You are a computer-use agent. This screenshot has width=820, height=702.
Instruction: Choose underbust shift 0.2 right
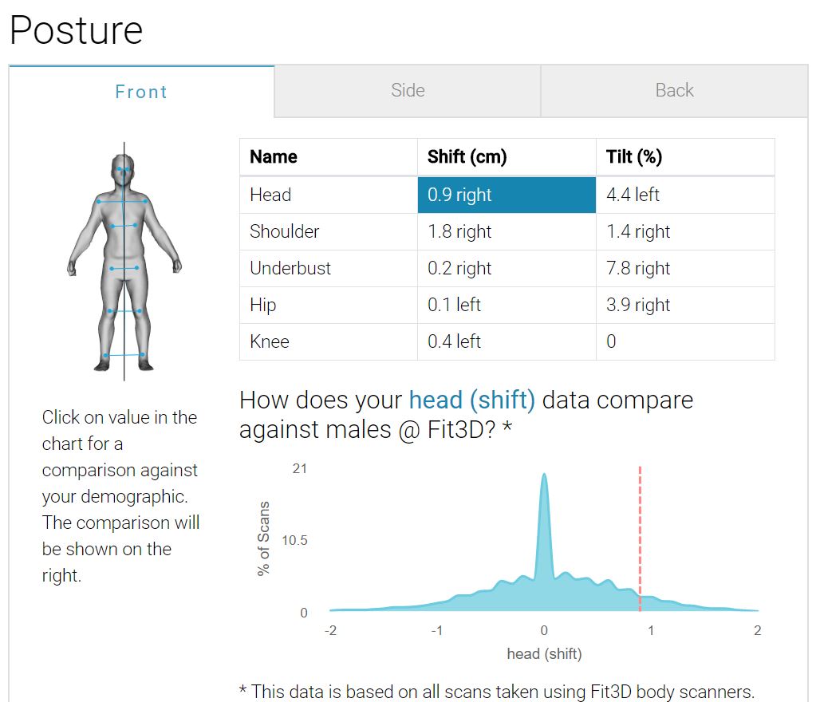pyautogui.click(x=506, y=268)
